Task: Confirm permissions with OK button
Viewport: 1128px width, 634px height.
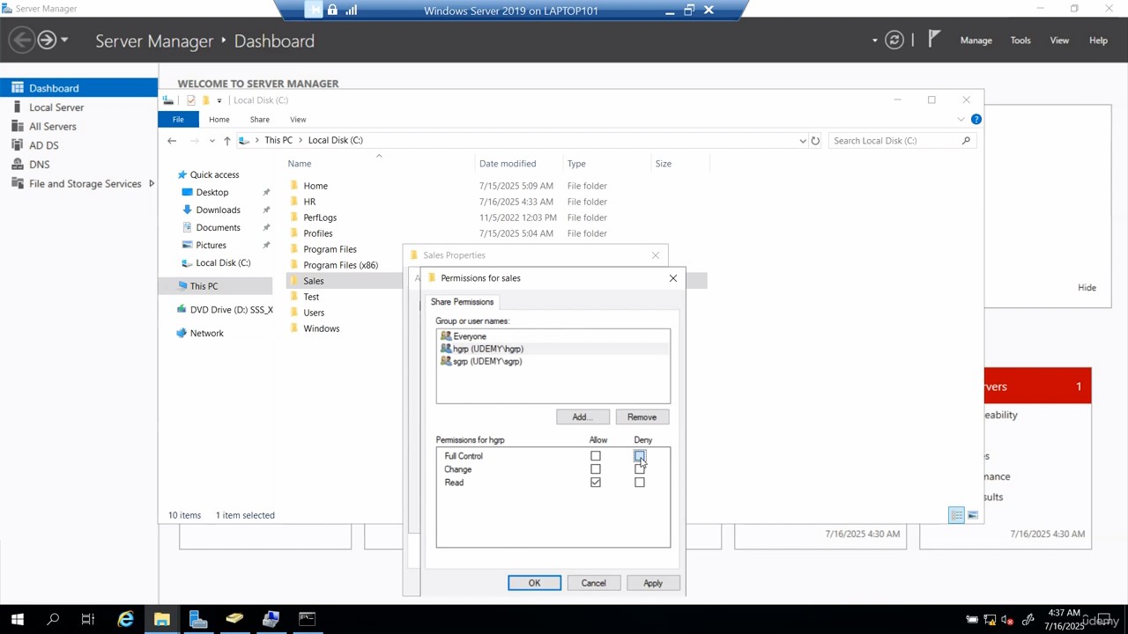Action: click(534, 583)
